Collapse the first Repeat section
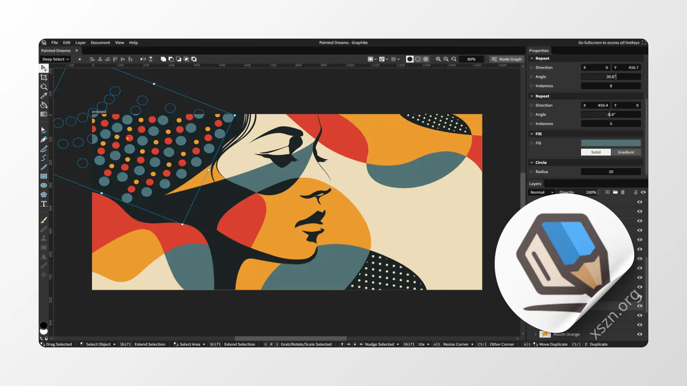The image size is (687, 386). pos(532,58)
